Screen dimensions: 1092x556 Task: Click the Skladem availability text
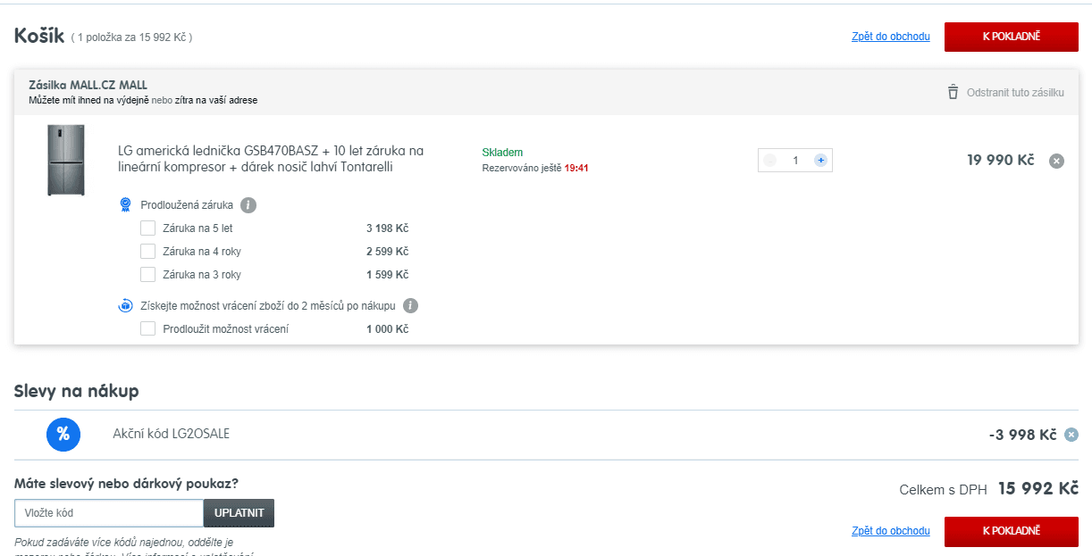[502, 153]
